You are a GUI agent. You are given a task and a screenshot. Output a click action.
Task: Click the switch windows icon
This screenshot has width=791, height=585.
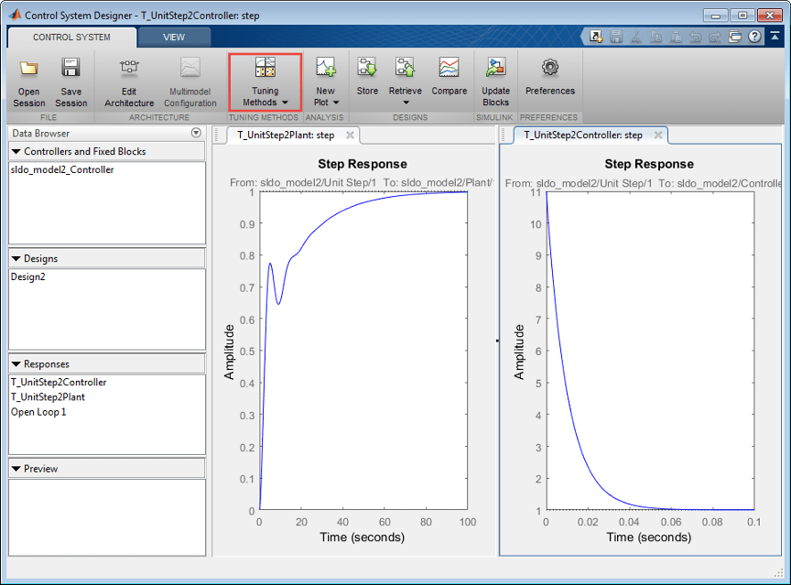(735, 37)
